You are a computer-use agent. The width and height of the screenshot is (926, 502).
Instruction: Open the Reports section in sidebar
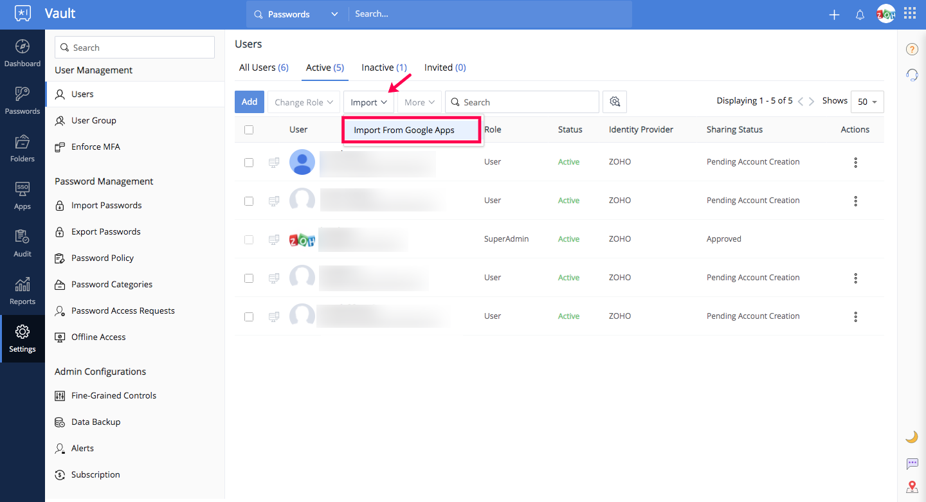(23, 291)
